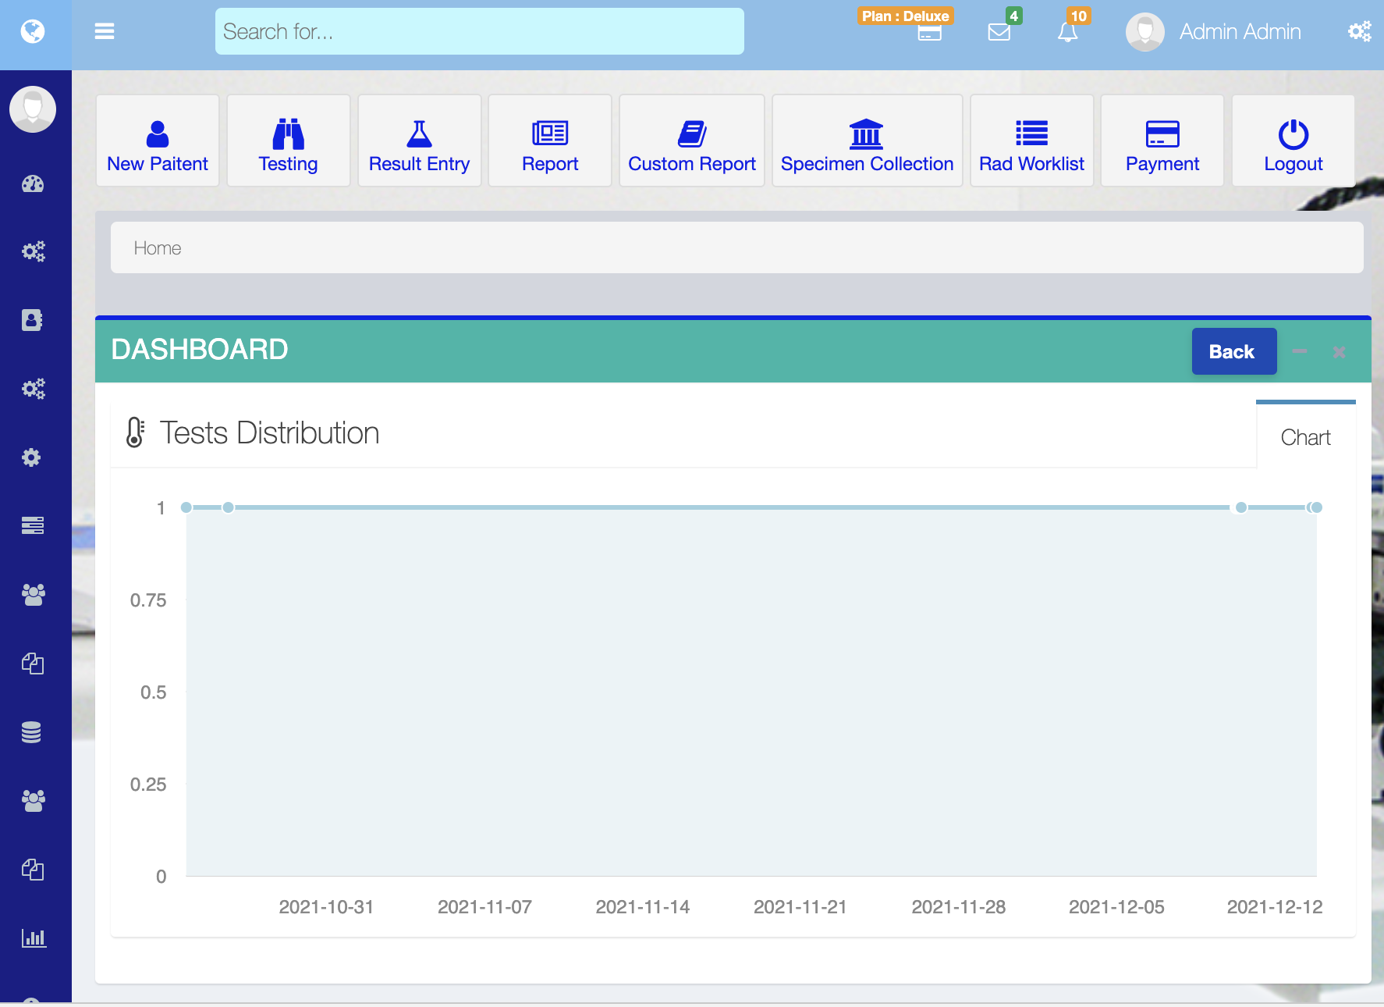Click the Tests Distribution heading

269,433
